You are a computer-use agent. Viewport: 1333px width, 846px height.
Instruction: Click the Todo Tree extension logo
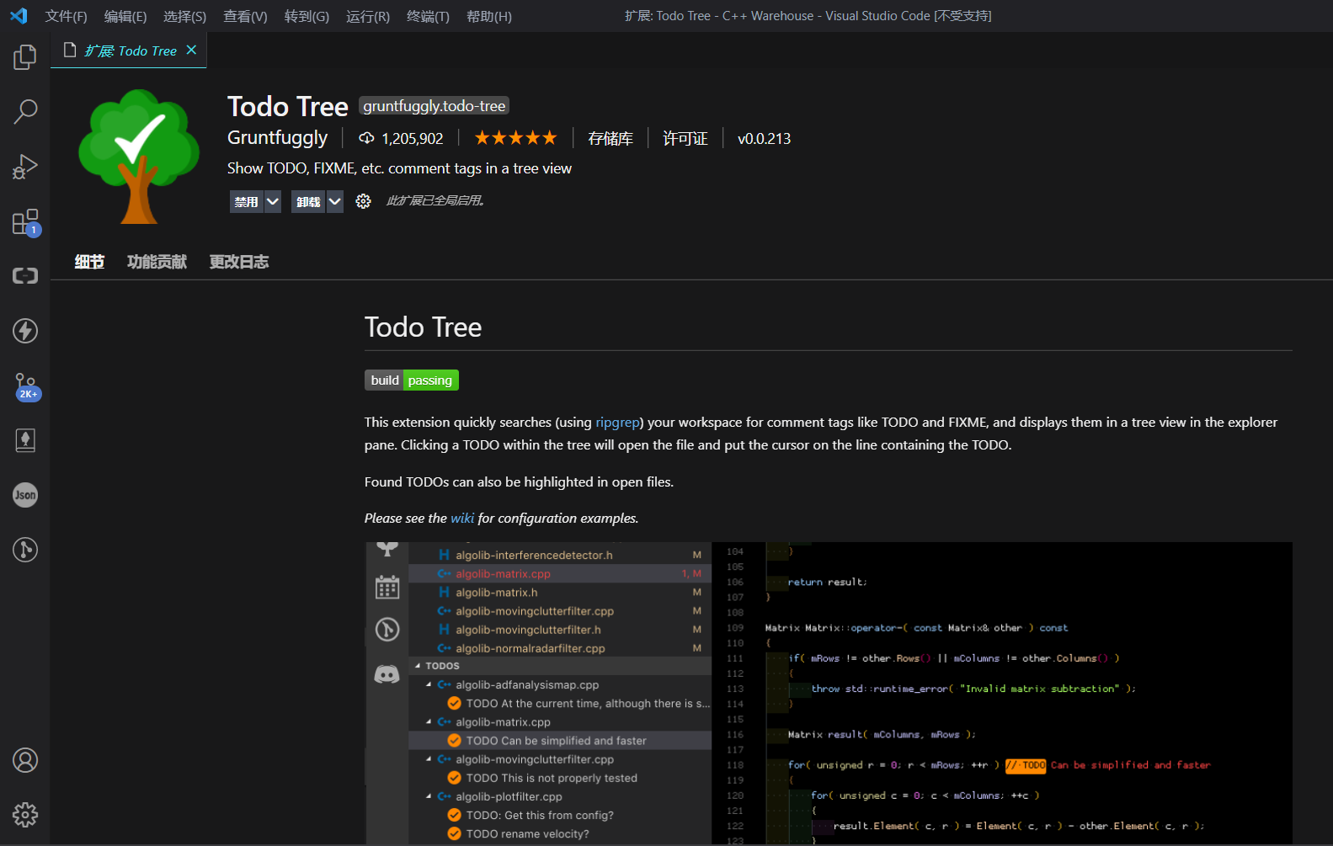tap(139, 156)
